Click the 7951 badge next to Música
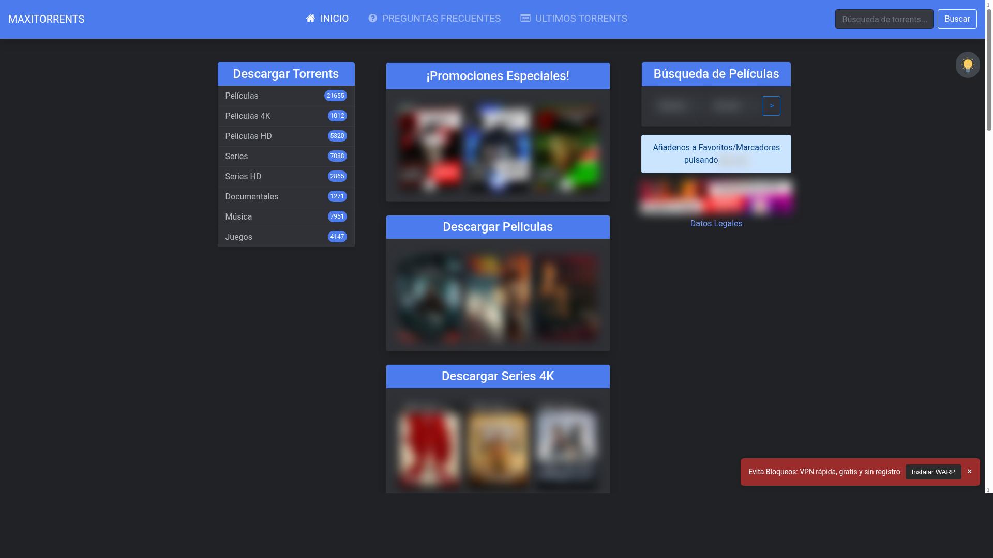 coord(337,216)
